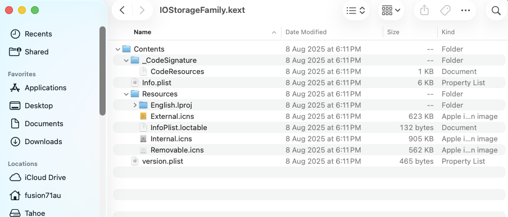The width and height of the screenshot is (508, 217).
Task: Collapse the Contents folder chevron
Action: pyautogui.click(x=117, y=49)
